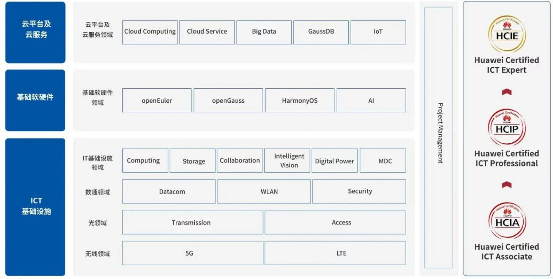This screenshot has width=553, height=279.
Task: Click the red arrow between HCIP and HCIA
Action: pyautogui.click(x=507, y=185)
